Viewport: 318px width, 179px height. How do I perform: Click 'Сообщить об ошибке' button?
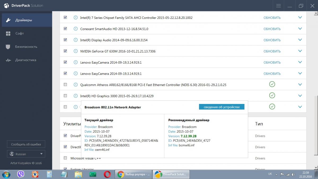tap(26, 145)
